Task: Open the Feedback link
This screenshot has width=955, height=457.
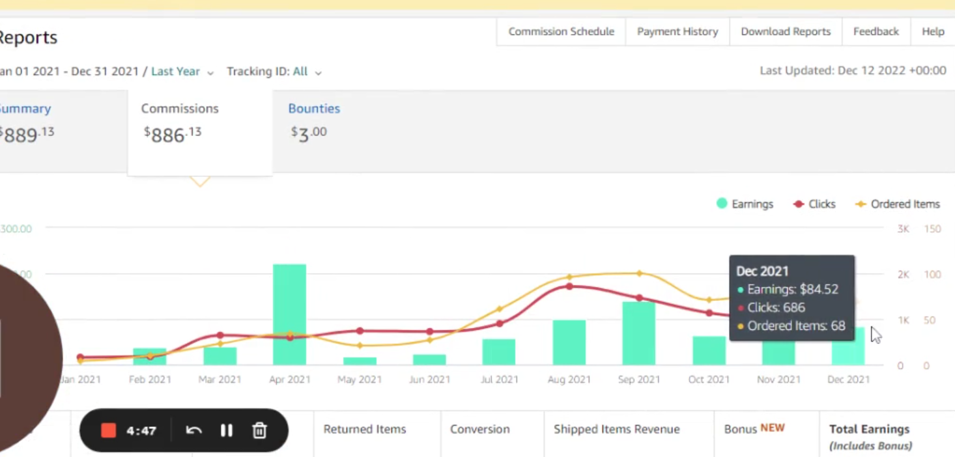Action: 876,31
